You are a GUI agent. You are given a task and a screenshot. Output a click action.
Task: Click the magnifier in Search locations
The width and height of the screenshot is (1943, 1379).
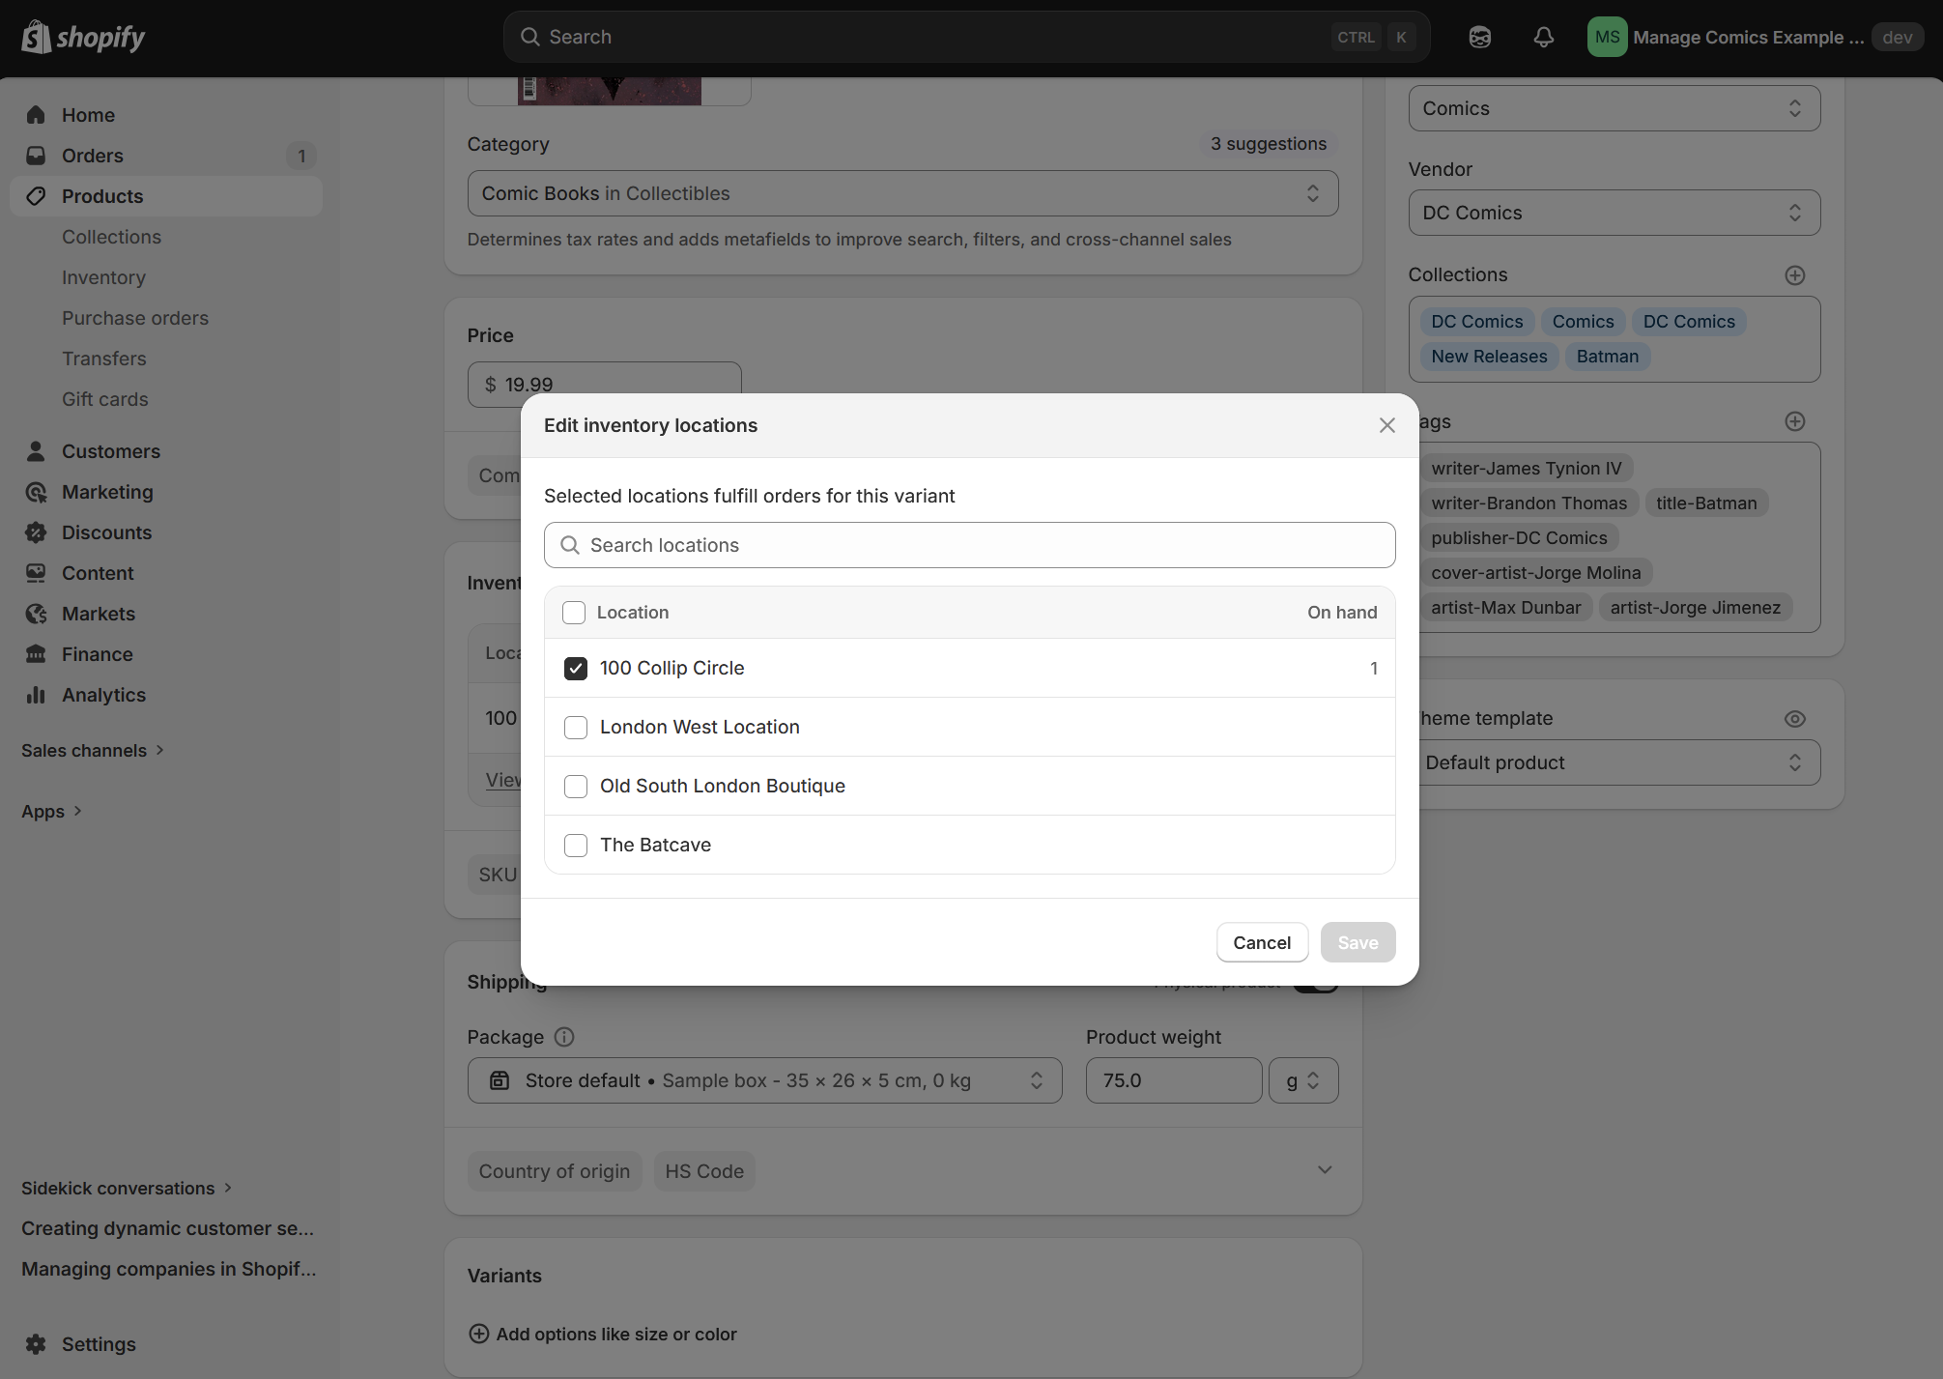click(570, 545)
